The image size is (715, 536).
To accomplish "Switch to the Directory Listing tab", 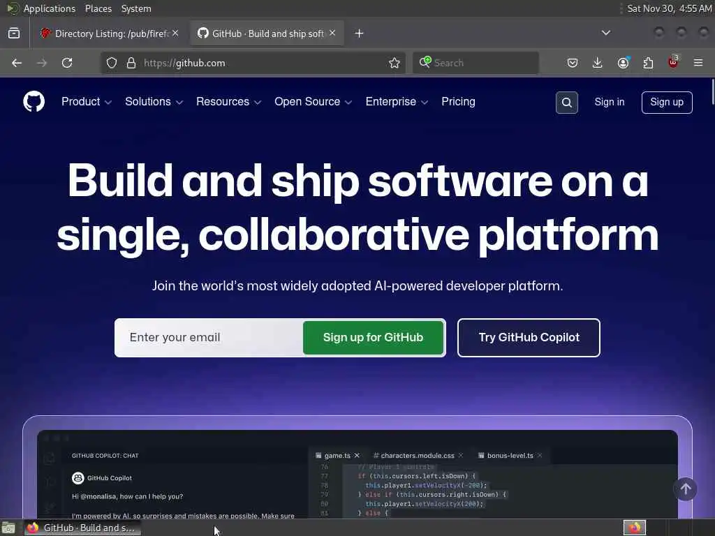I will click(110, 33).
